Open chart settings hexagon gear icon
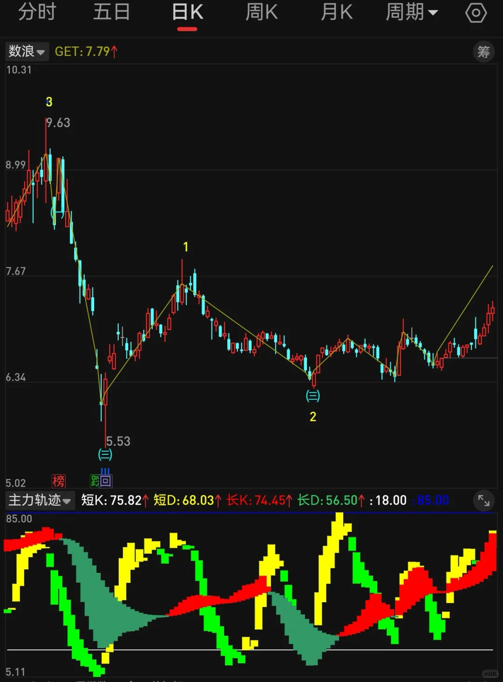The width and height of the screenshot is (503, 682). point(476,13)
